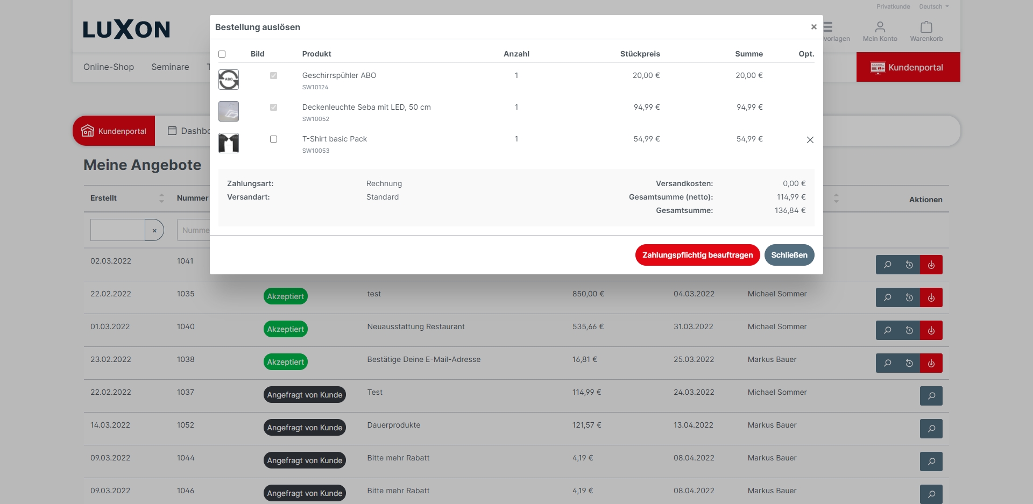This screenshot has height=504, width=1033.
Task: Remove T-Shirt basic Pack using the X icon
Action: pos(810,140)
